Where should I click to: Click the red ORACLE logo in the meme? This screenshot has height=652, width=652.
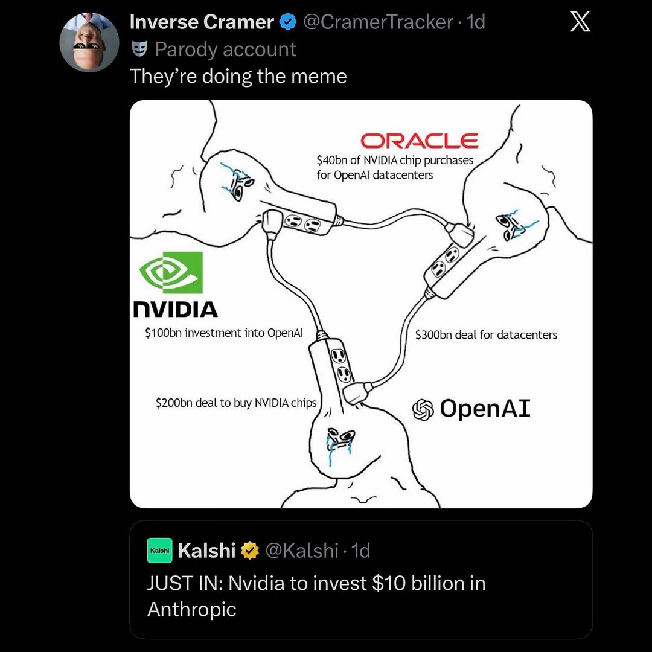(419, 141)
